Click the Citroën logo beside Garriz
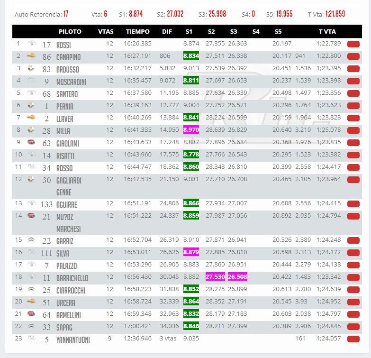This screenshot has width=371, height=358. 31,240
